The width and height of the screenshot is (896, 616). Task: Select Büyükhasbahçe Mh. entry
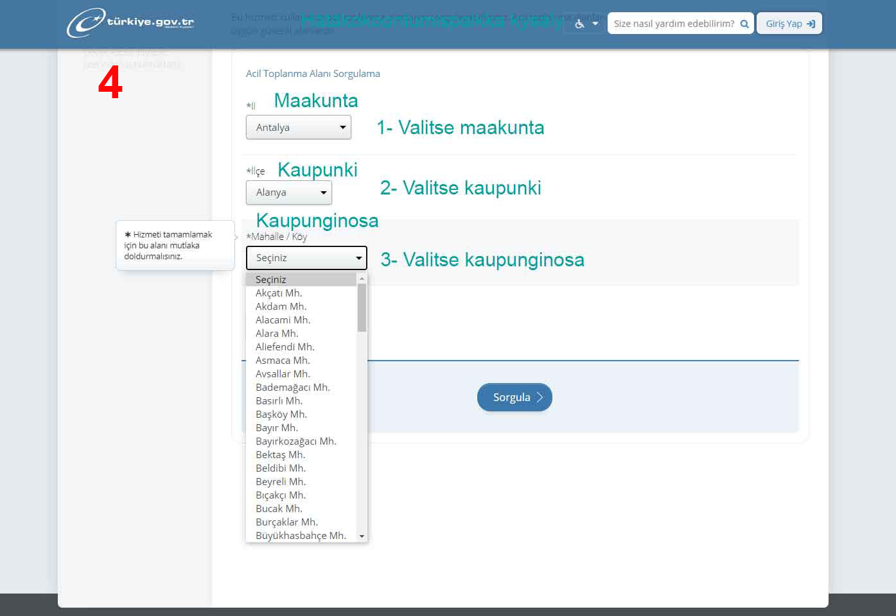pos(301,536)
